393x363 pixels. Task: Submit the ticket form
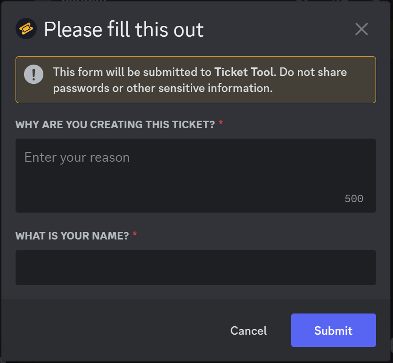tap(333, 330)
